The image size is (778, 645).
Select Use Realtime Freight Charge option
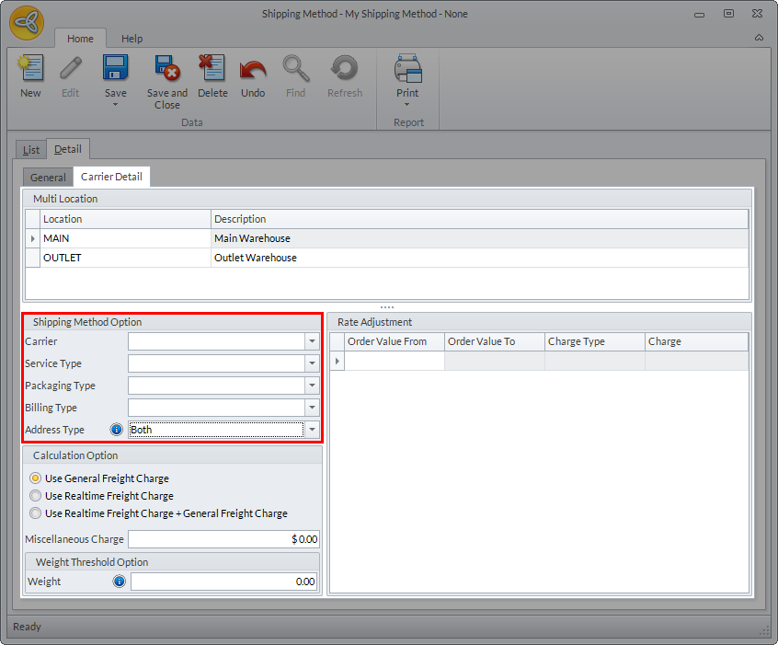36,496
